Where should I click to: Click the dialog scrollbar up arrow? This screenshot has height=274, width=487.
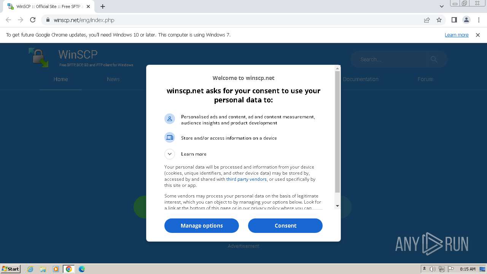tap(337, 68)
